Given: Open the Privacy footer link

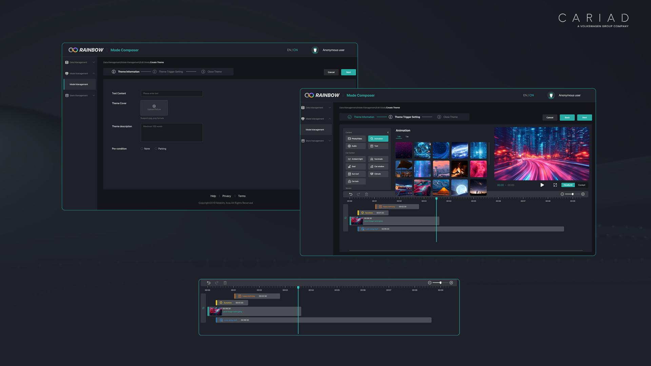Looking at the screenshot, I should pos(226,196).
